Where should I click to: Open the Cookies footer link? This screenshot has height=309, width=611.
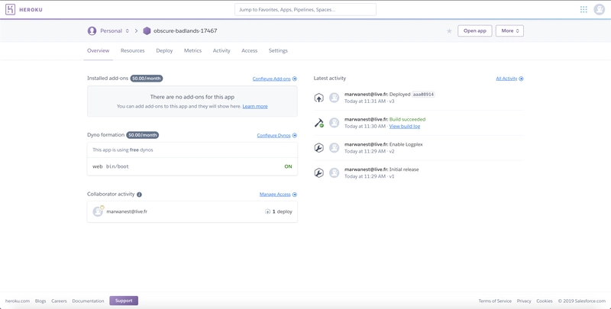click(545, 301)
